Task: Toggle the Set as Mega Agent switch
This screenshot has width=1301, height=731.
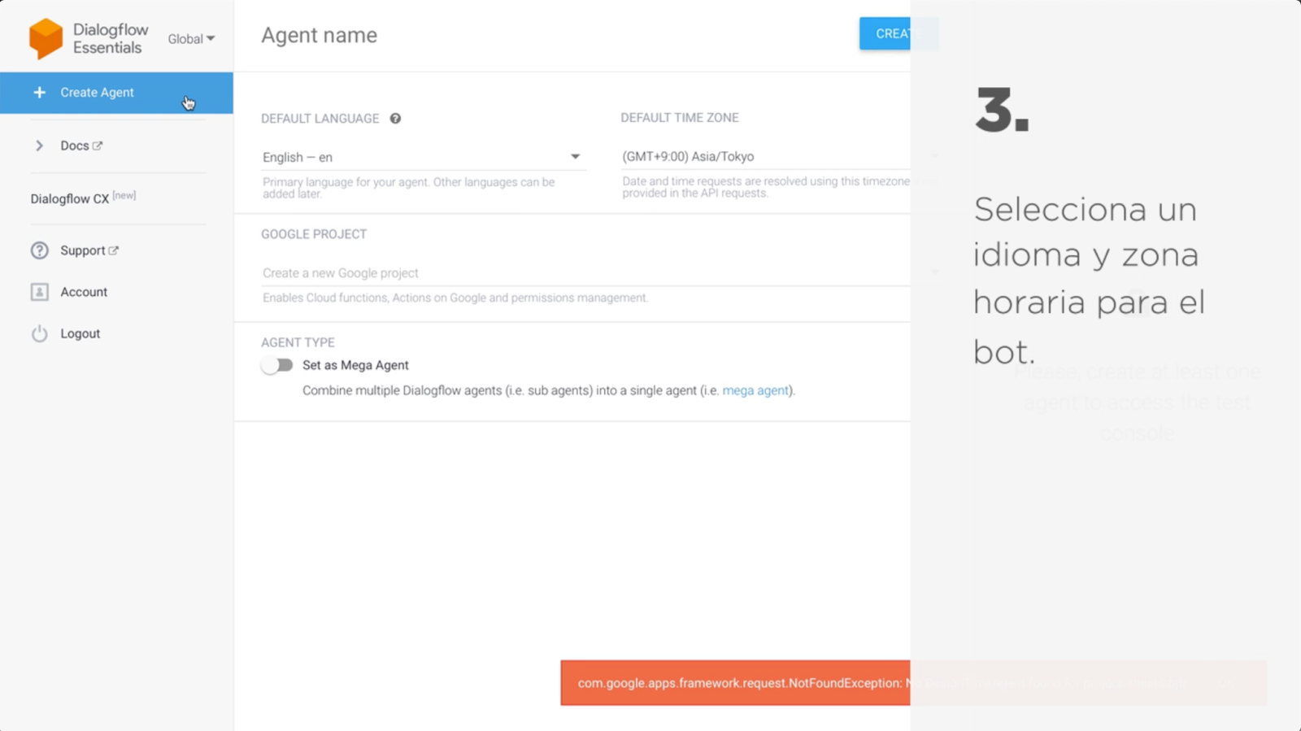Action: coord(277,365)
